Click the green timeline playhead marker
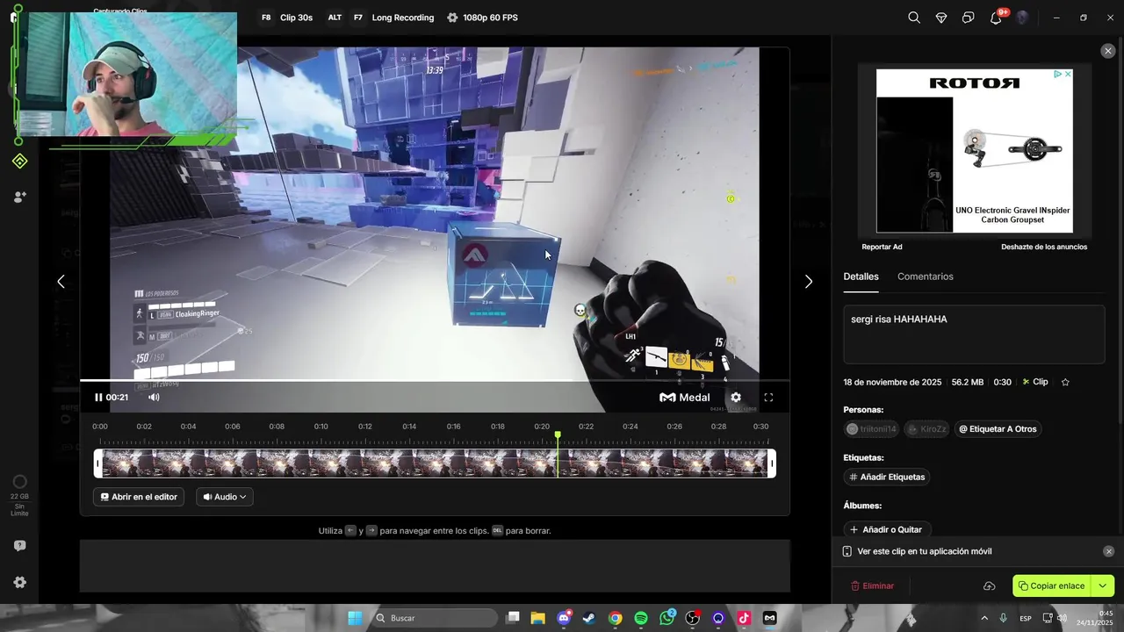Image resolution: width=1124 pixels, height=632 pixels. pyautogui.click(x=558, y=435)
